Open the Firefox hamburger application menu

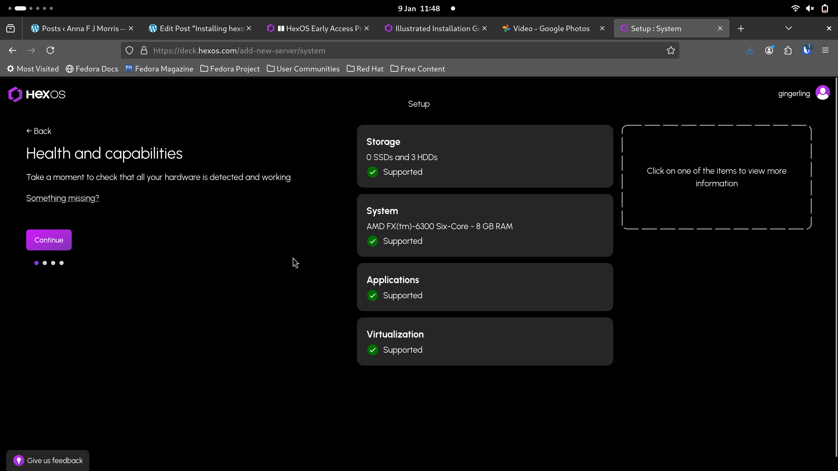[825, 51]
